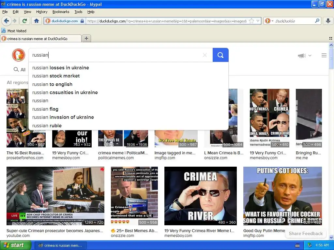This screenshot has height=250, width=334.
Task: Choose suggestion russian losses in ukraine
Action: (129, 68)
